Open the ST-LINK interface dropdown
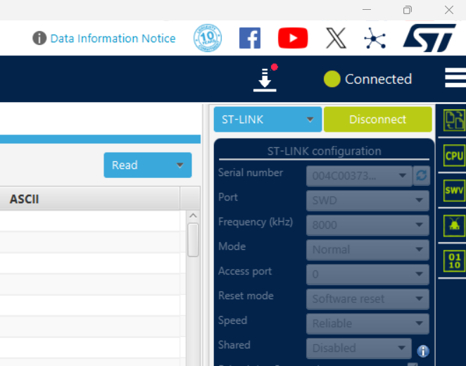This screenshot has height=366, width=466. 267,120
